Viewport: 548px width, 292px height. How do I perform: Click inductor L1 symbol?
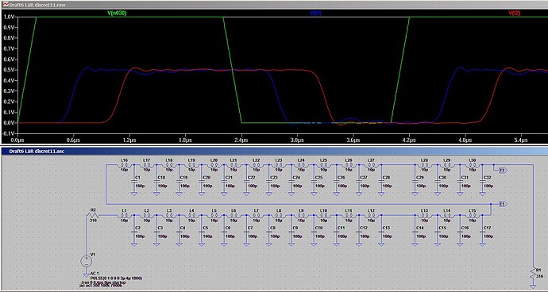click(124, 216)
